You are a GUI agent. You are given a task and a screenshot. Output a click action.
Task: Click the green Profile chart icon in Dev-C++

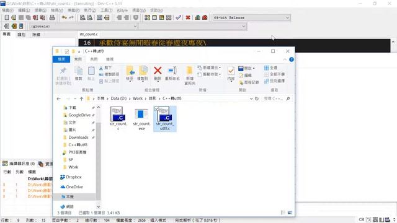coord(197,17)
